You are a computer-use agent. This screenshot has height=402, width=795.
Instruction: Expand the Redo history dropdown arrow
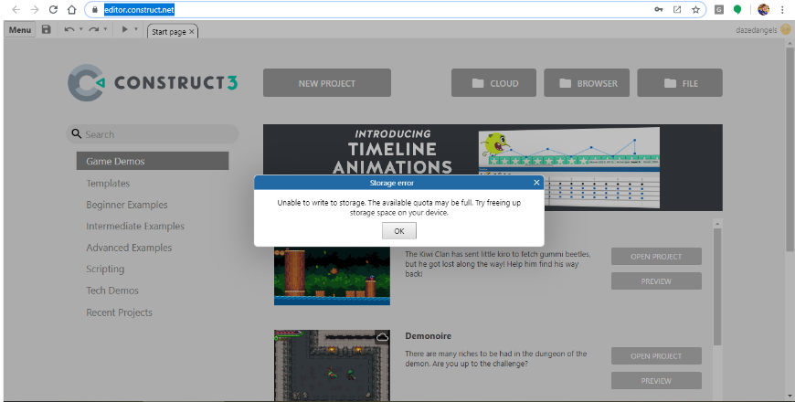pyautogui.click(x=105, y=29)
